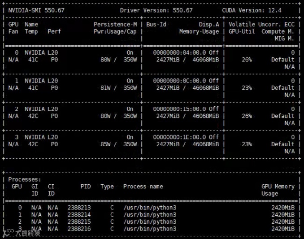
Task: Click the 'NVIDIA-SMI 550.67' header text
Action: (x=36, y=10)
